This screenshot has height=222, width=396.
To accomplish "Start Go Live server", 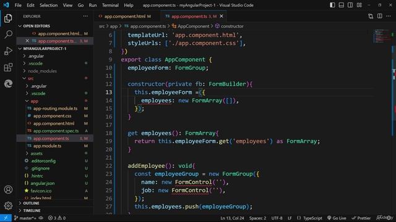I will [x=337, y=218].
